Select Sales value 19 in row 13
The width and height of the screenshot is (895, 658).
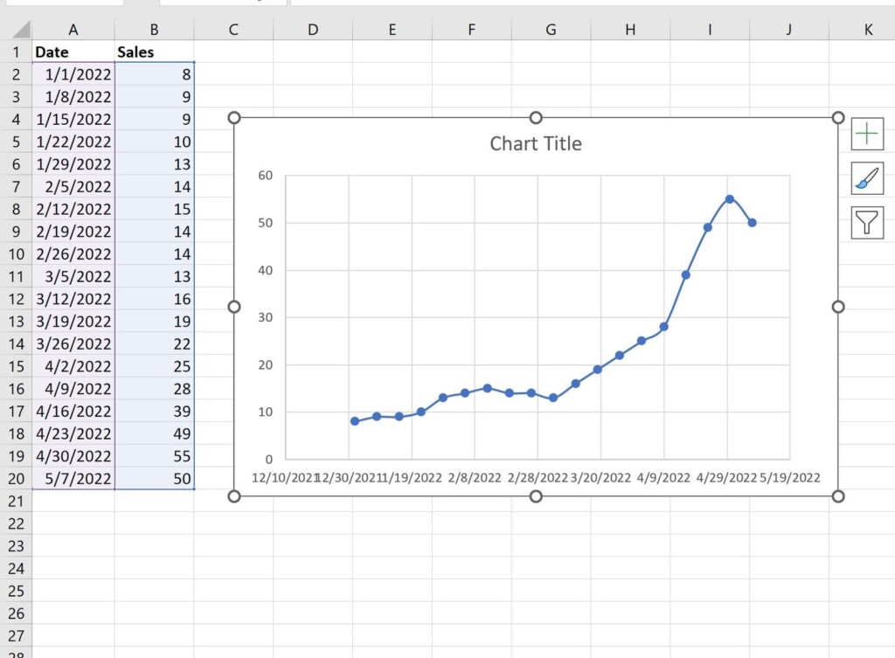click(x=154, y=322)
